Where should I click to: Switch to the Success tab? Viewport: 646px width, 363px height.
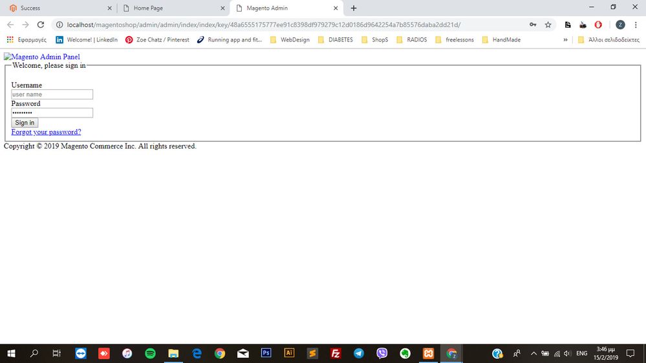[x=31, y=8]
